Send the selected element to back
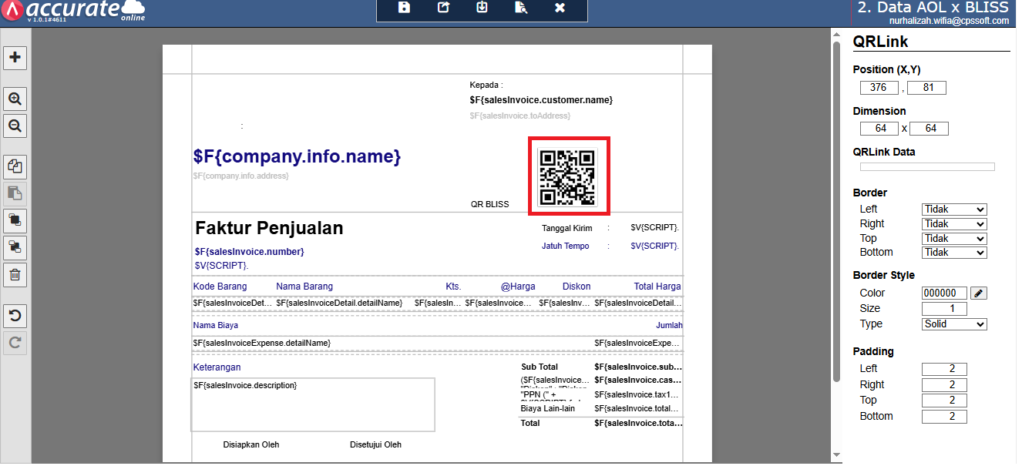 click(15, 247)
